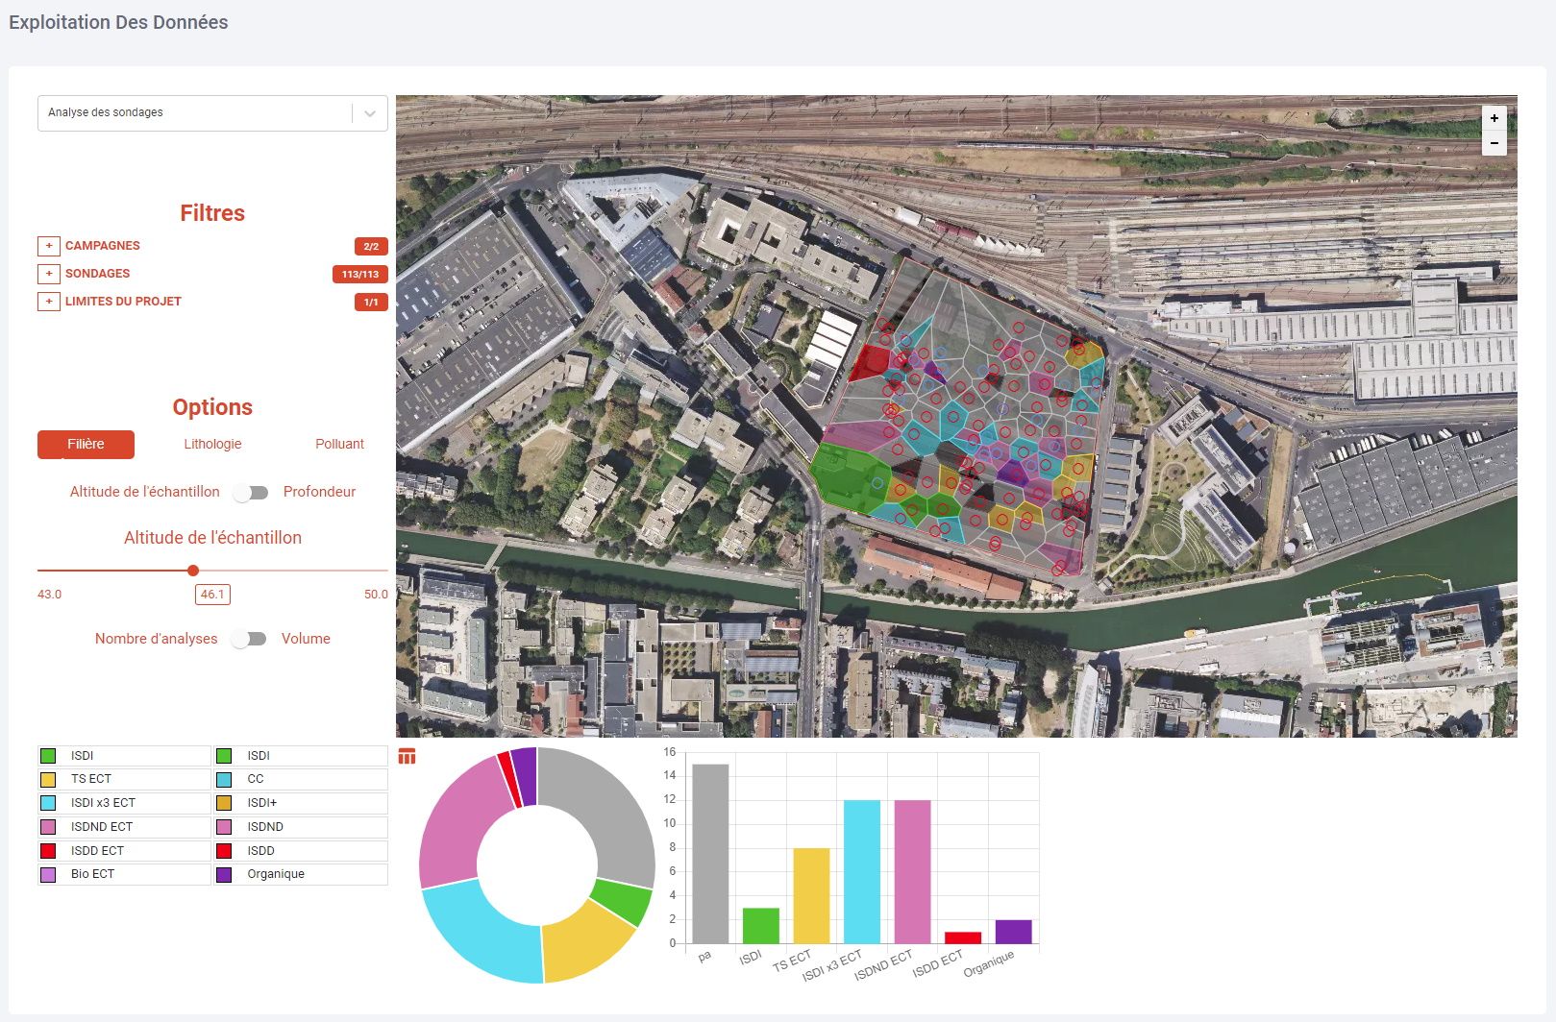This screenshot has width=1556, height=1022.
Task: Click the Filtres heading
Action: click(x=212, y=213)
